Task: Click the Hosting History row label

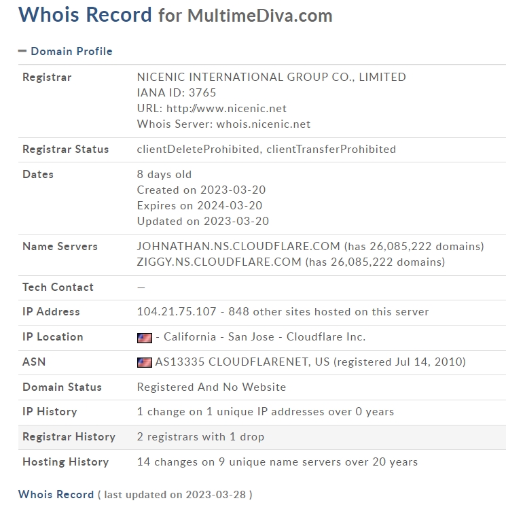Action: point(65,462)
